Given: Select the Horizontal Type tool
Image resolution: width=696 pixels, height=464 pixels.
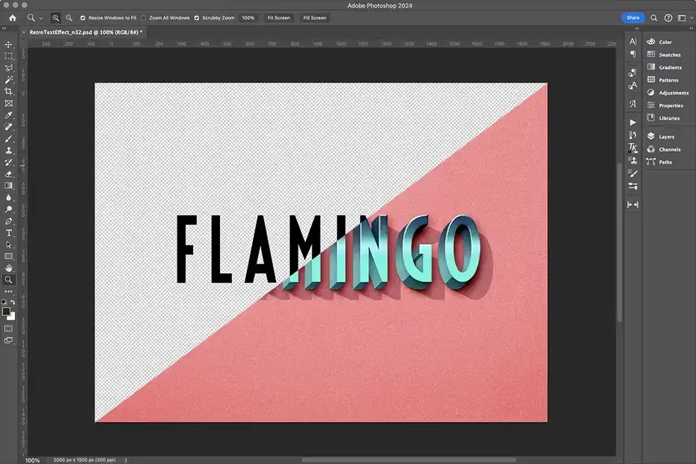Looking at the screenshot, I should tap(8, 233).
